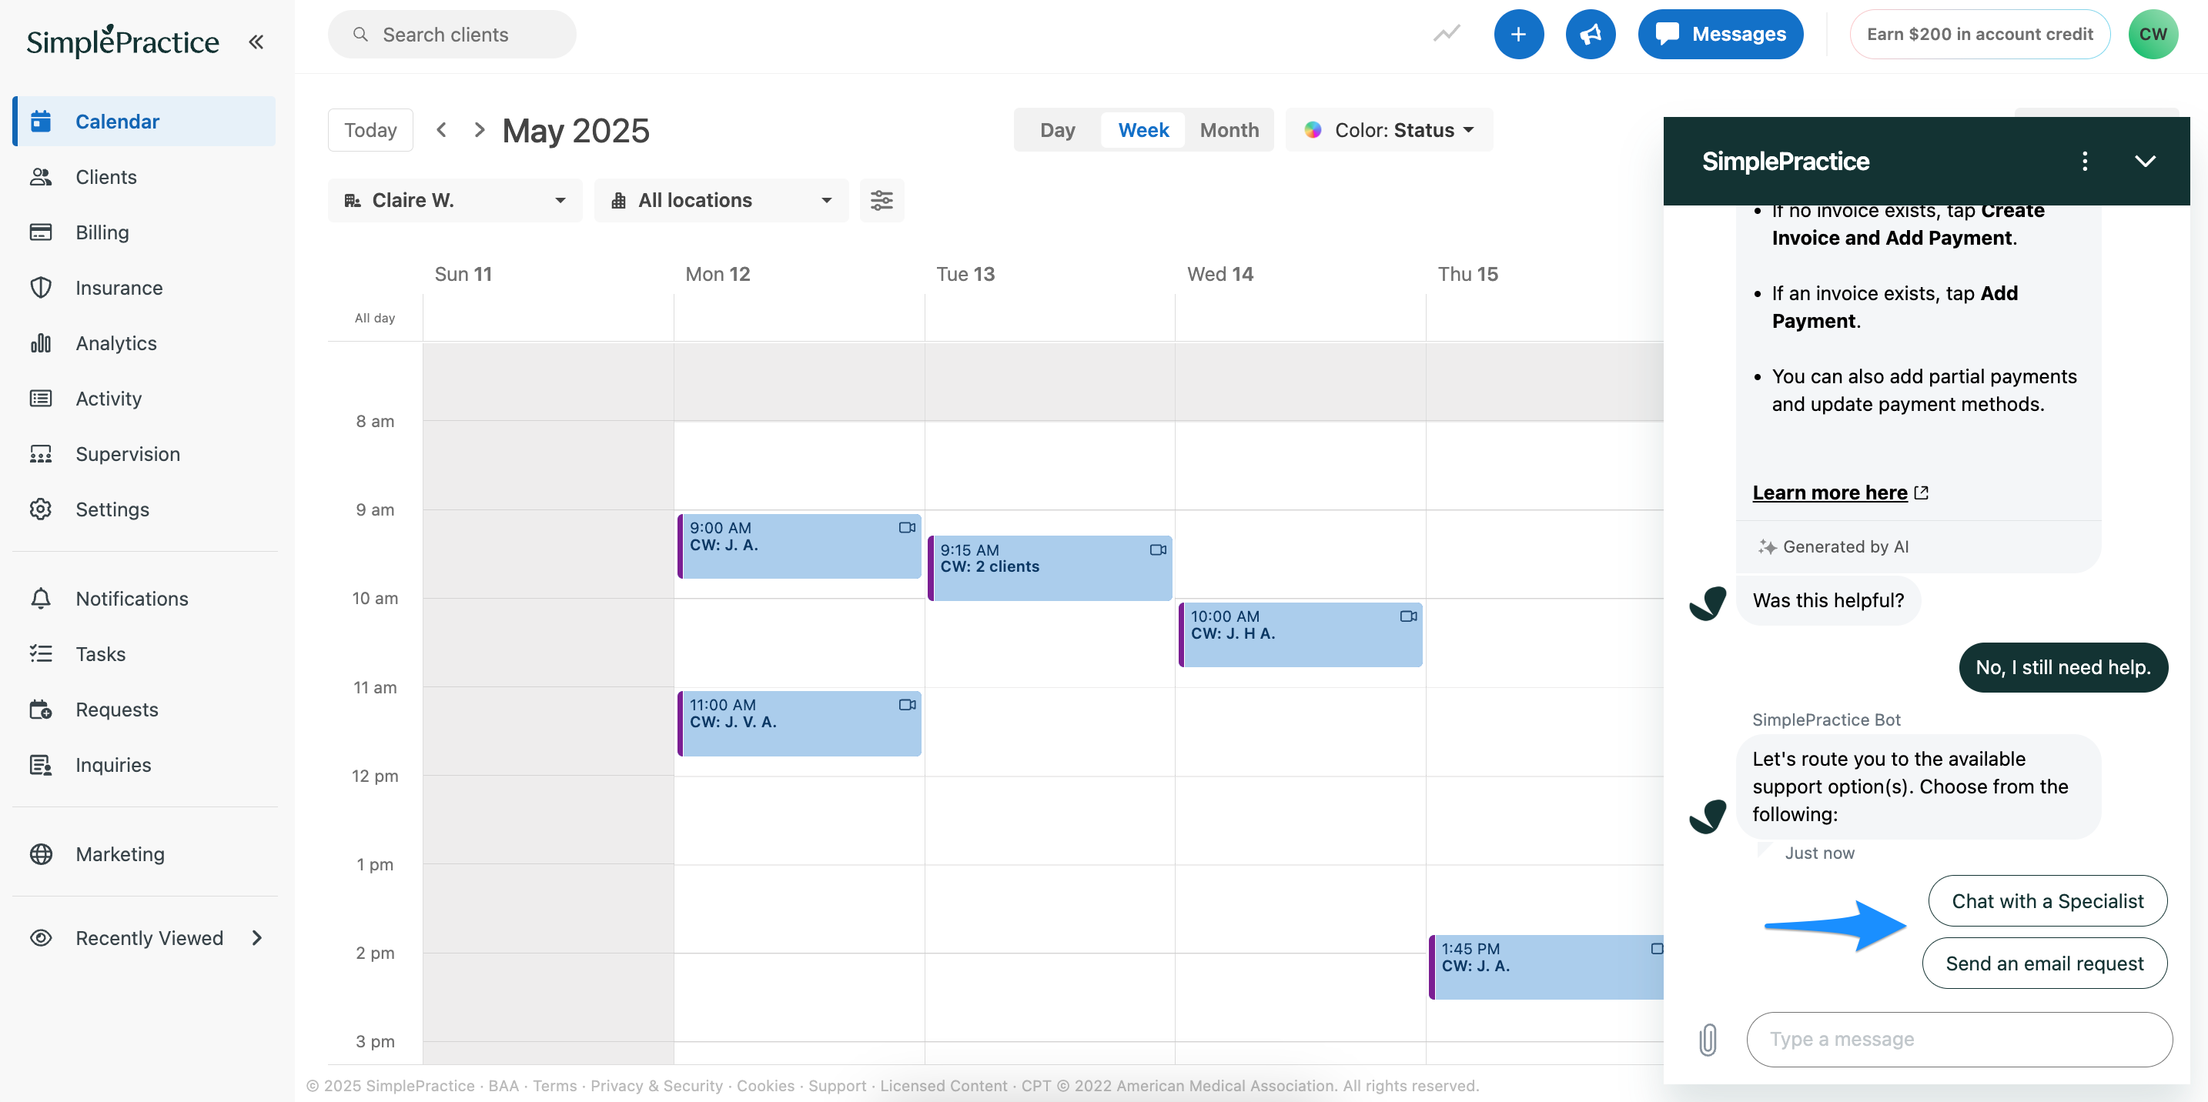2208x1102 pixels.
Task: Open the Messages button
Action: (1719, 35)
